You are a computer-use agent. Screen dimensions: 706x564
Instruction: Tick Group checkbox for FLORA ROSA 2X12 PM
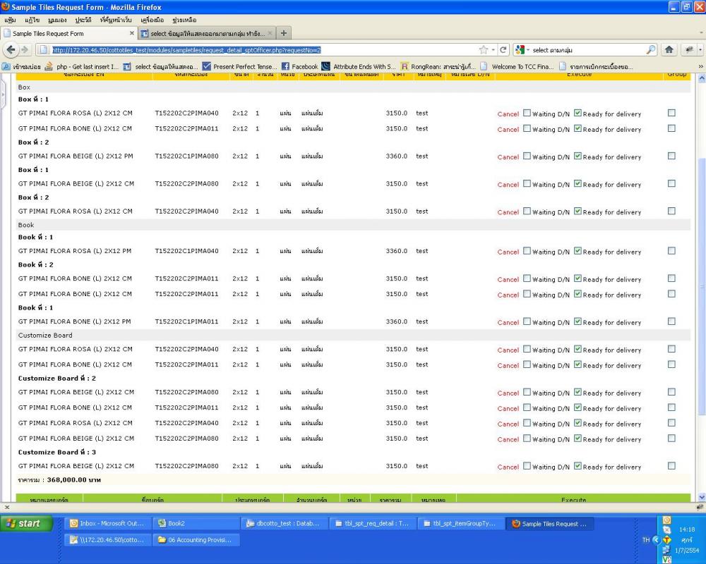(672, 251)
